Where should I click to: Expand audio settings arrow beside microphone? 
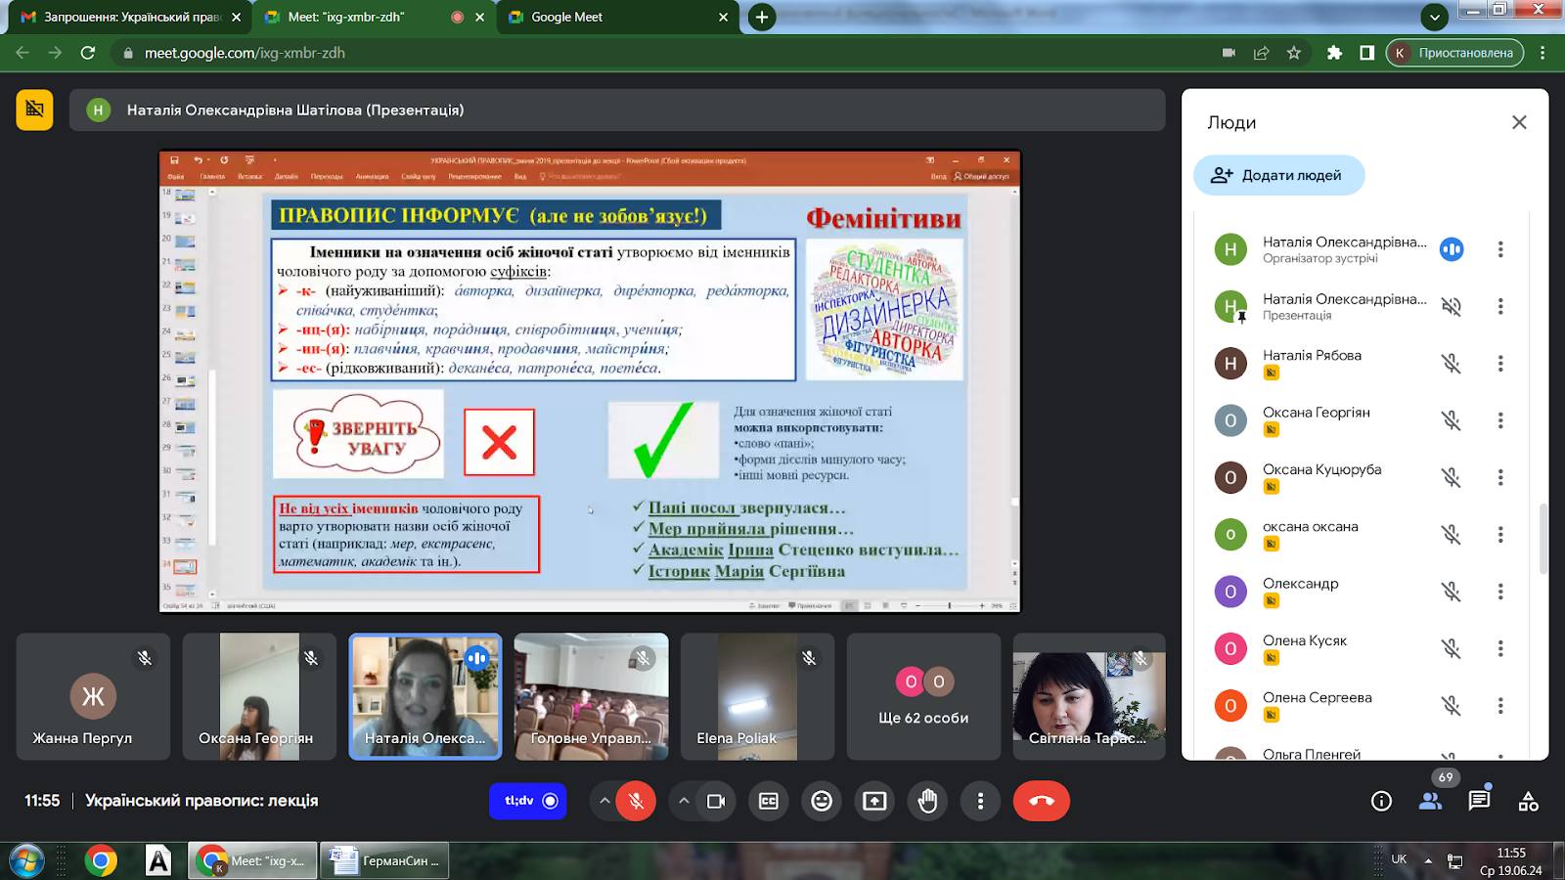(604, 801)
